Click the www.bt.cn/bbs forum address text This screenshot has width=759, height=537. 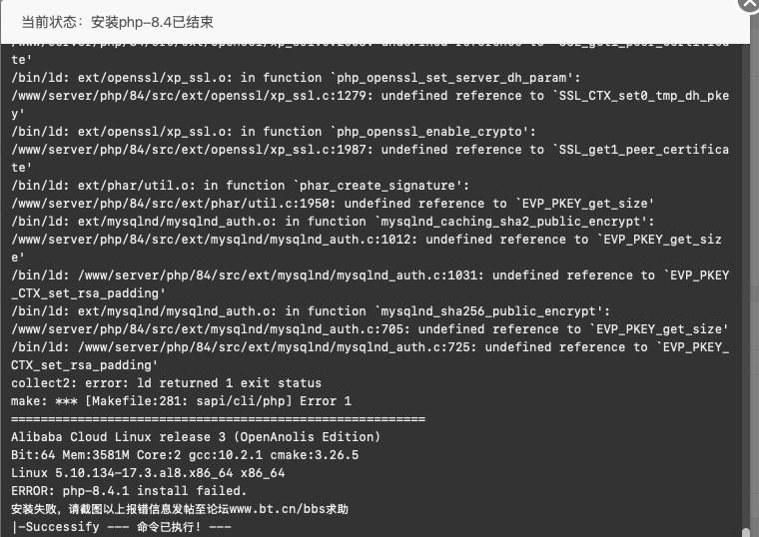[x=282, y=509]
